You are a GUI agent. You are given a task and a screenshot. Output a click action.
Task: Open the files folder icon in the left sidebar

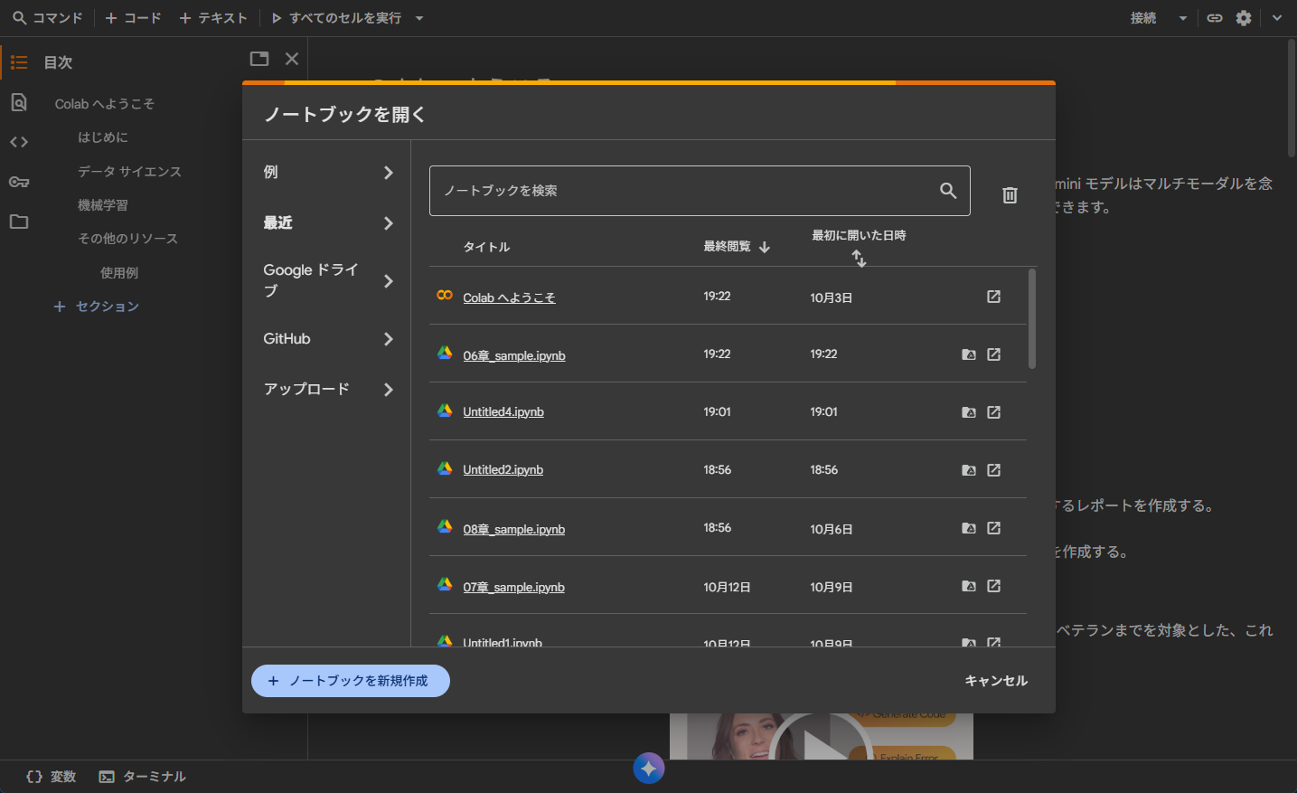pos(19,222)
